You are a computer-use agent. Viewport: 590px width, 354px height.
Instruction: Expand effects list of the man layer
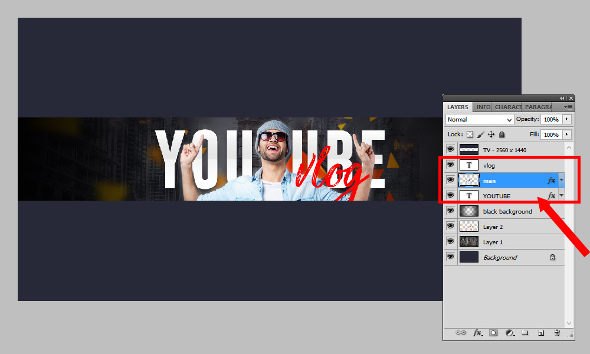561,180
